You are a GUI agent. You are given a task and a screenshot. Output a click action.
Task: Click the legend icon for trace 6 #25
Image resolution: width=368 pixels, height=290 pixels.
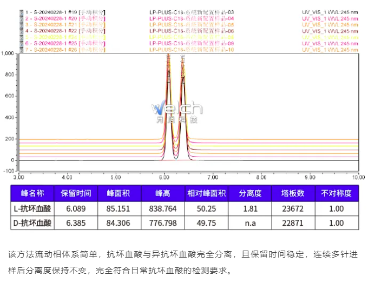click(21, 43)
